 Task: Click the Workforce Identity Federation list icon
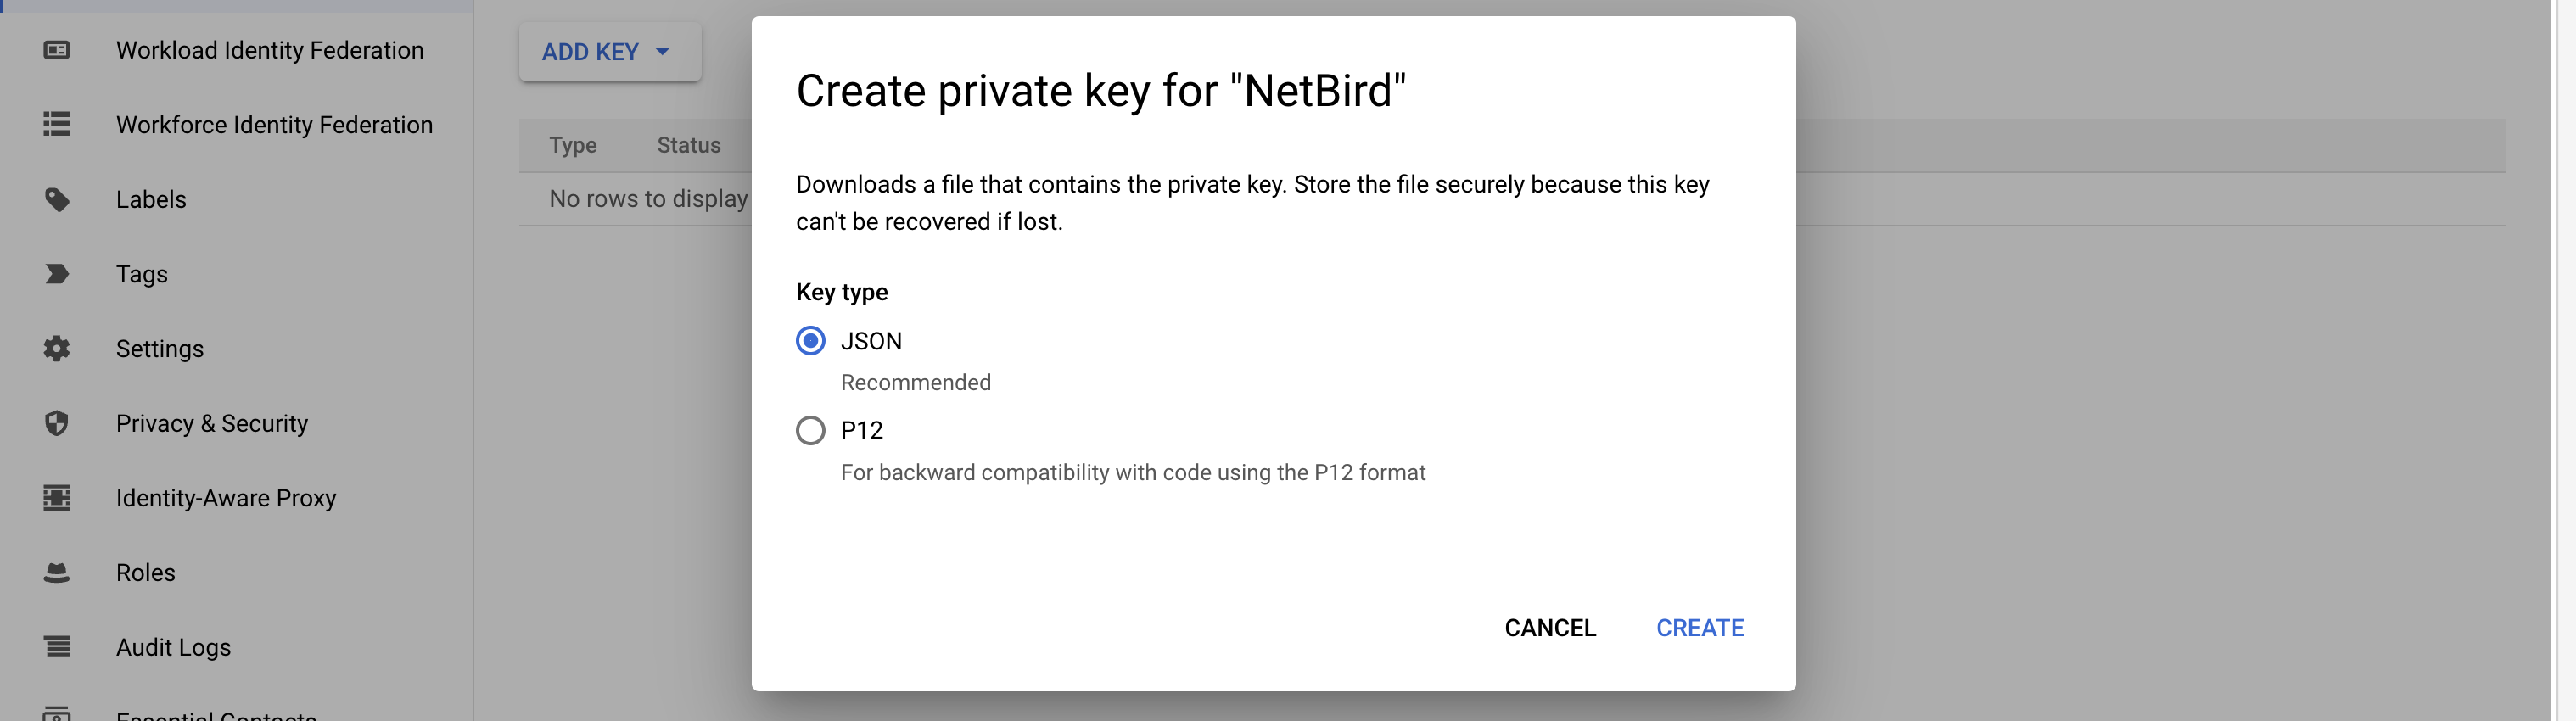(x=57, y=124)
